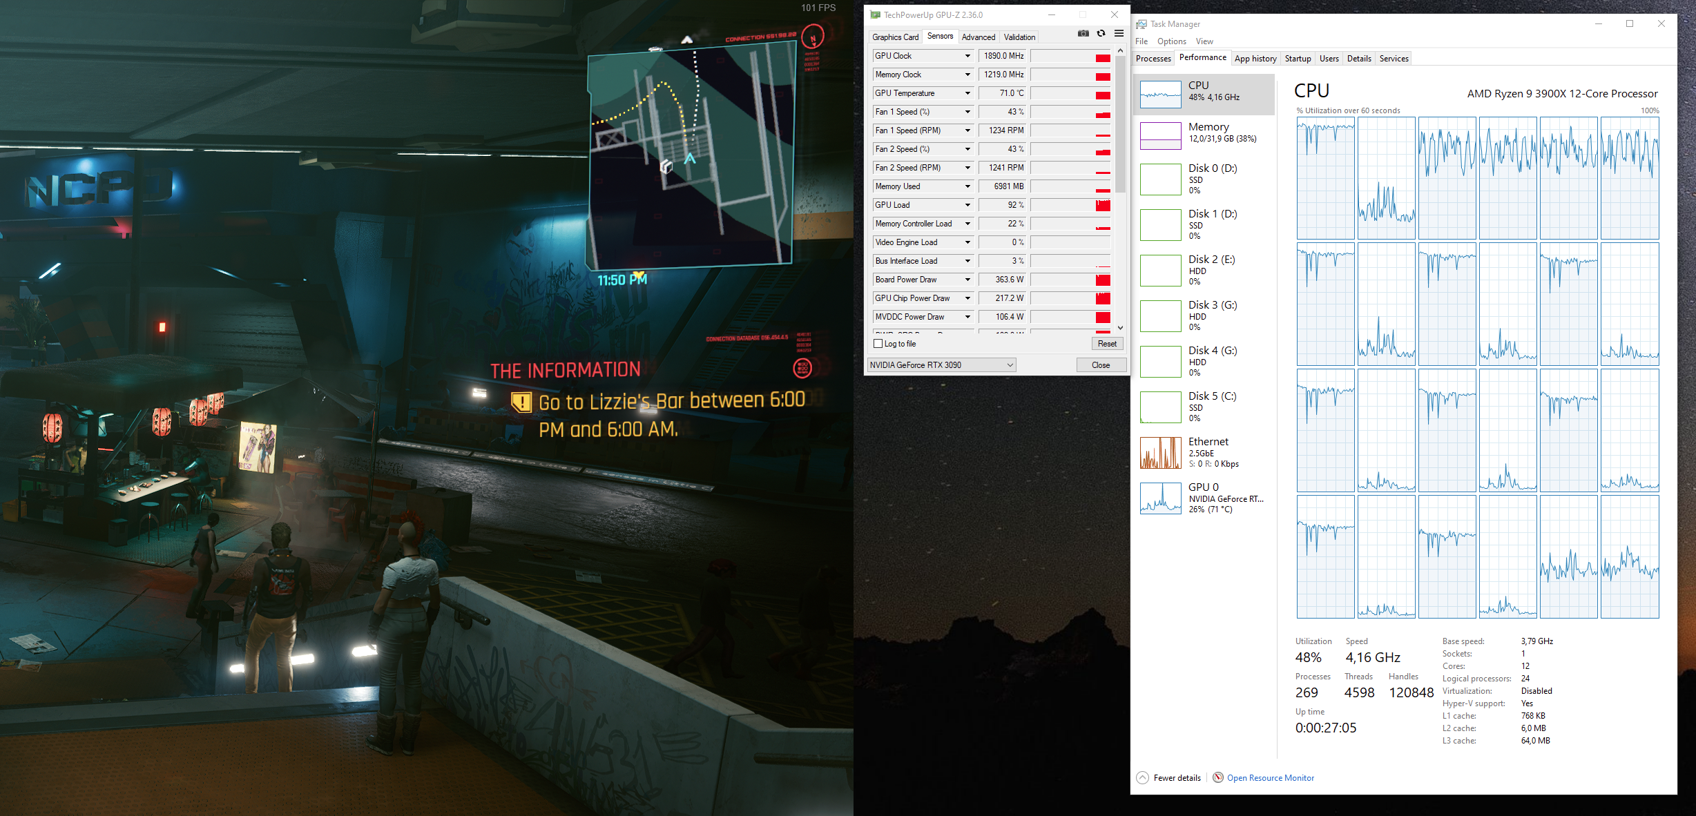The height and width of the screenshot is (816, 1696).
Task: Open the Options menu in Task Manager
Action: pyautogui.click(x=1171, y=41)
